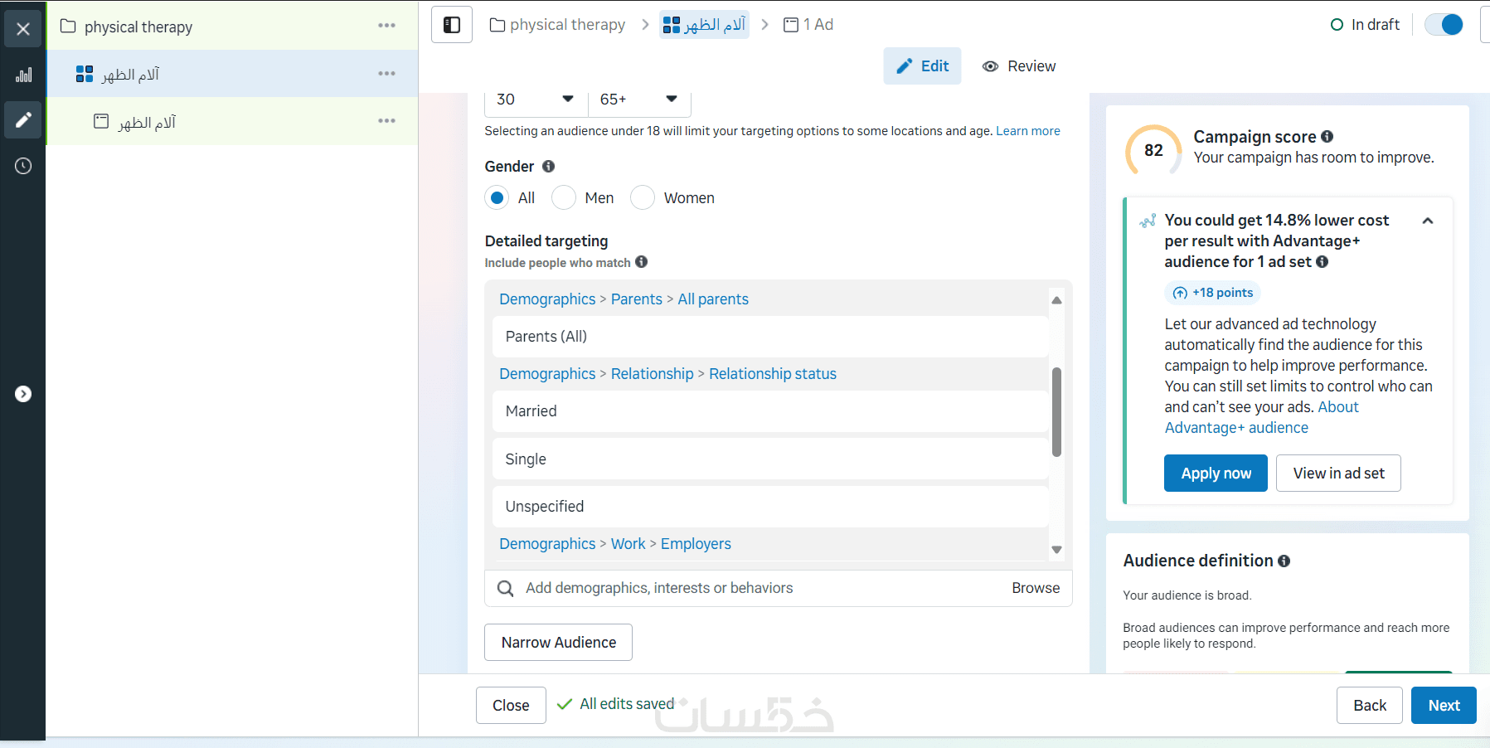The width and height of the screenshot is (1490, 748).
Task: Select the Men gender radio button
Action: click(564, 198)
